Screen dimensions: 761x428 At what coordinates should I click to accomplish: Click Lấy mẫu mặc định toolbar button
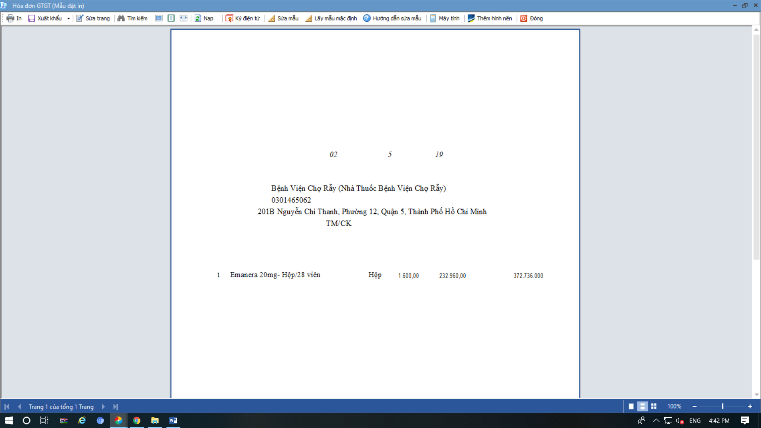pos(331,18)
